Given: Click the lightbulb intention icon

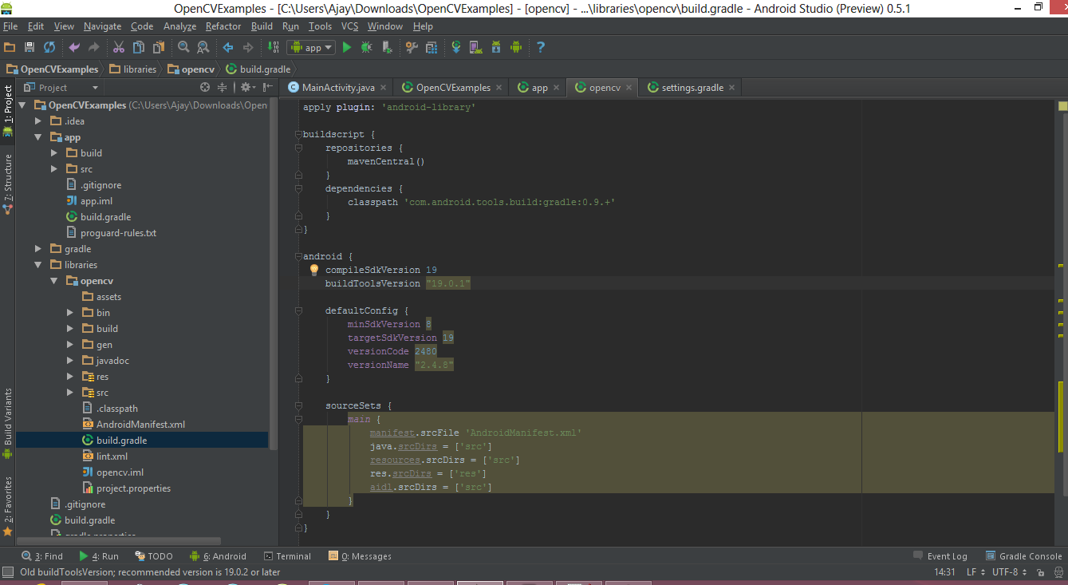Looking at the screenshot, I should pos(314,270).
